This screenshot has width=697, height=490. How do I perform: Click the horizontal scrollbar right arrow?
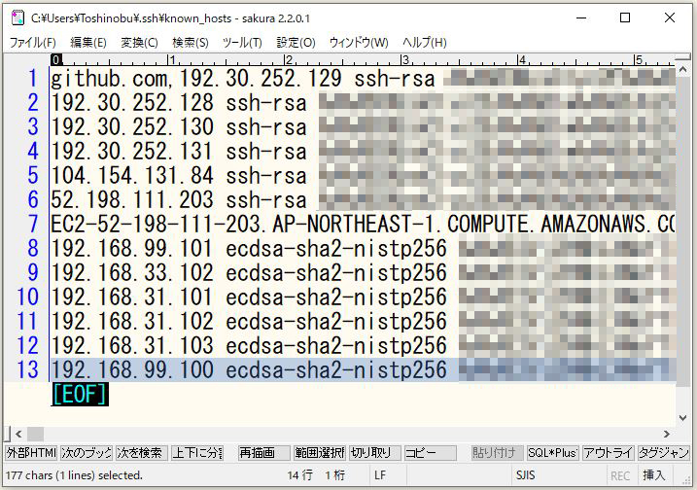tap(667, 434)
